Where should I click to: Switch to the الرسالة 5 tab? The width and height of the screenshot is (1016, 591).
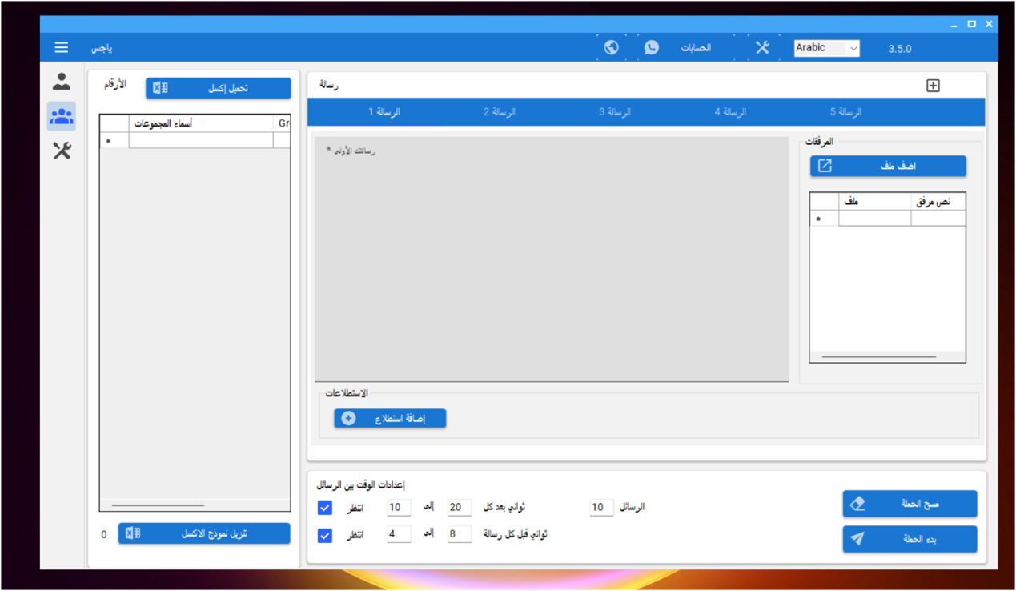(845, 112)
